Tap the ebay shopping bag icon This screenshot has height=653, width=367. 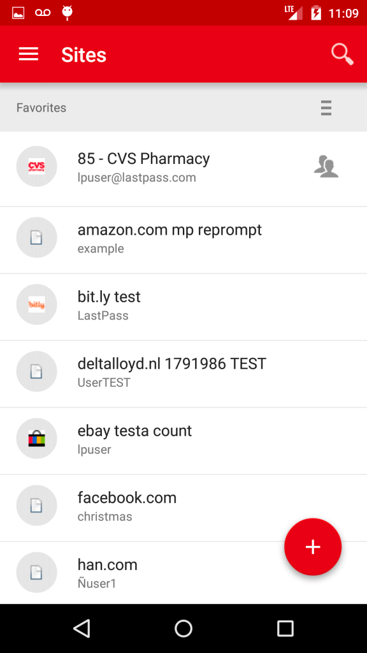(x=36, y=439)
